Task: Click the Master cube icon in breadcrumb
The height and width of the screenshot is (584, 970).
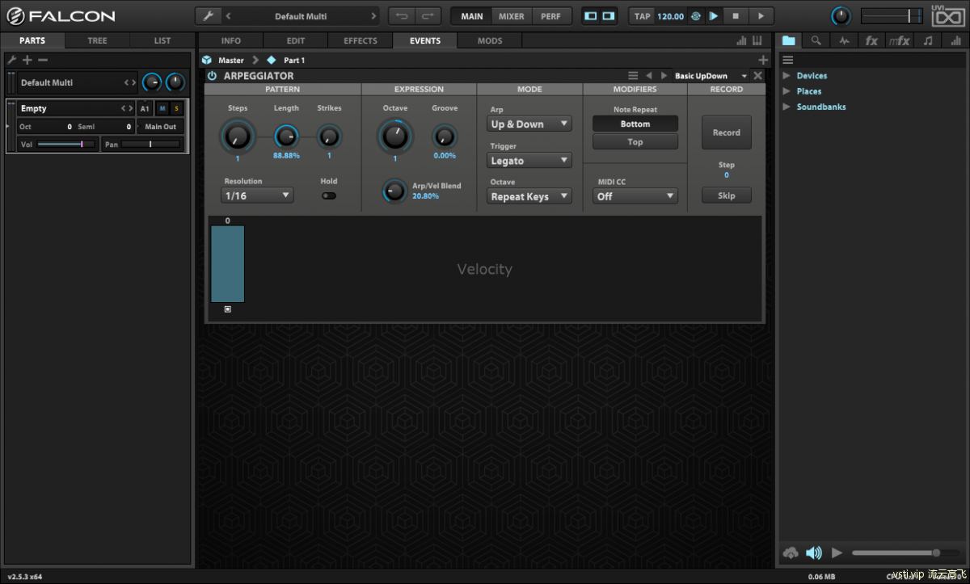Action: tap(207, 60)
